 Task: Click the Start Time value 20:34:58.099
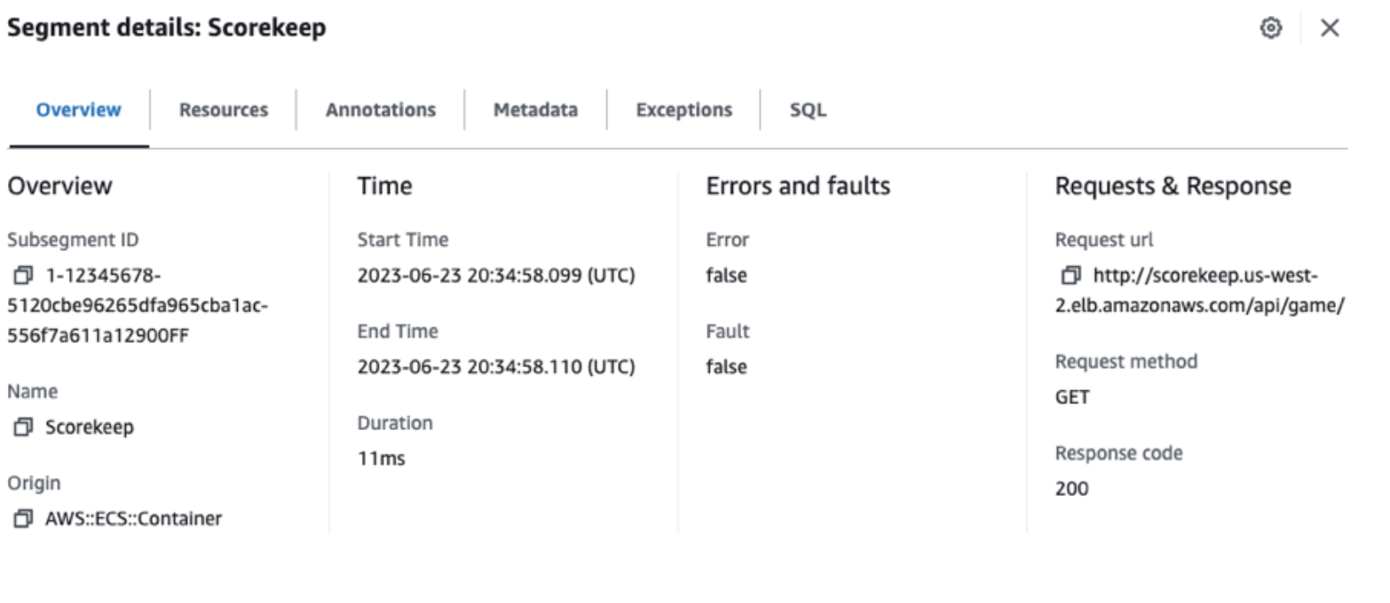coord(496,276)
